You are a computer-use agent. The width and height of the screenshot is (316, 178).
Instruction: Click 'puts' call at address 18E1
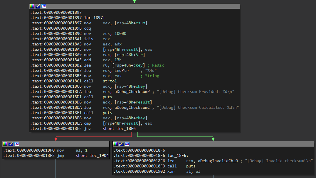pos(107,113)
